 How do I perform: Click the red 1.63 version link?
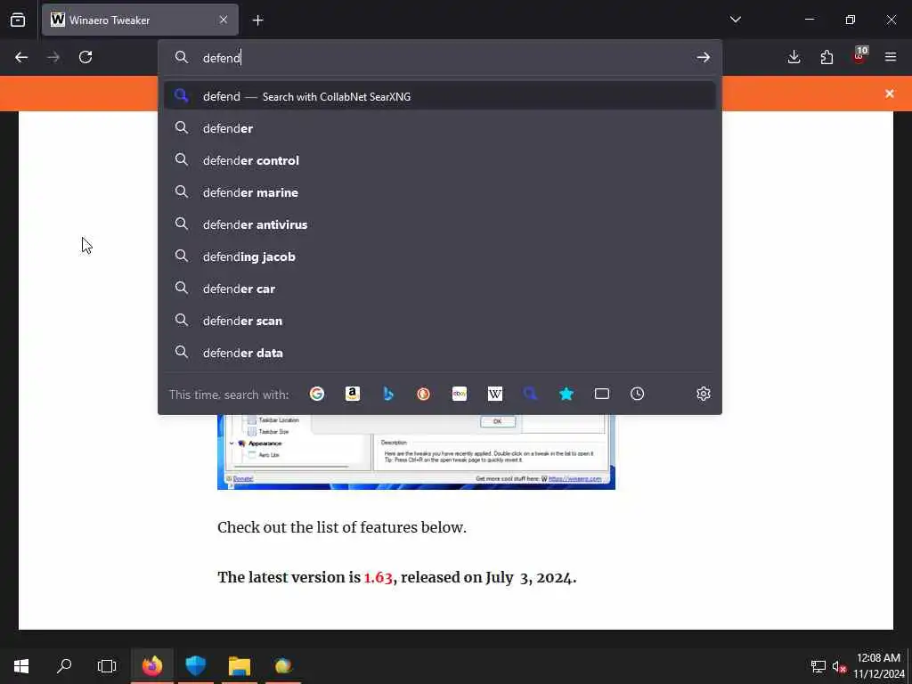(x=378, y=577)
